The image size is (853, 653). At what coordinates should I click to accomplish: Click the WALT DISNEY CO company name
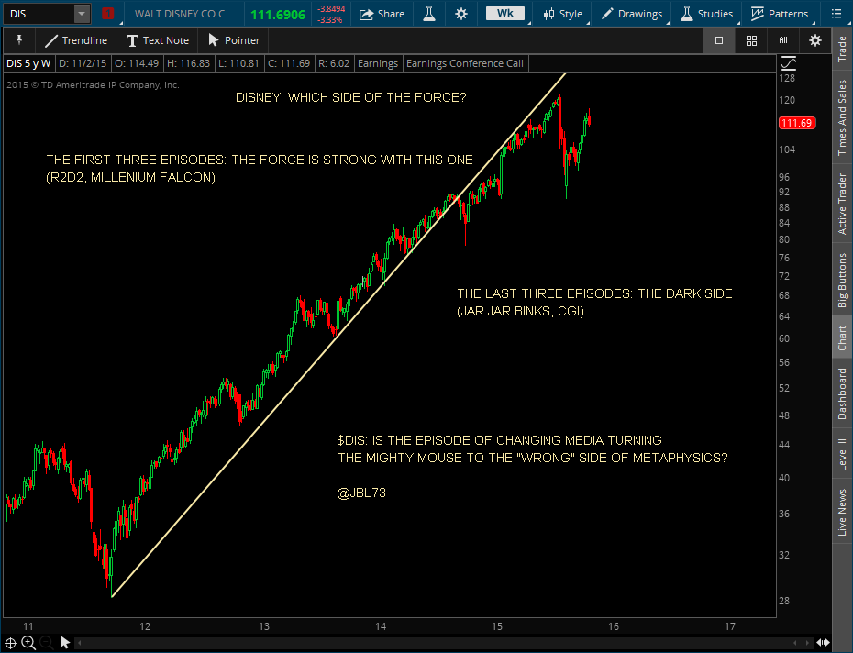(x=183, y=14)
